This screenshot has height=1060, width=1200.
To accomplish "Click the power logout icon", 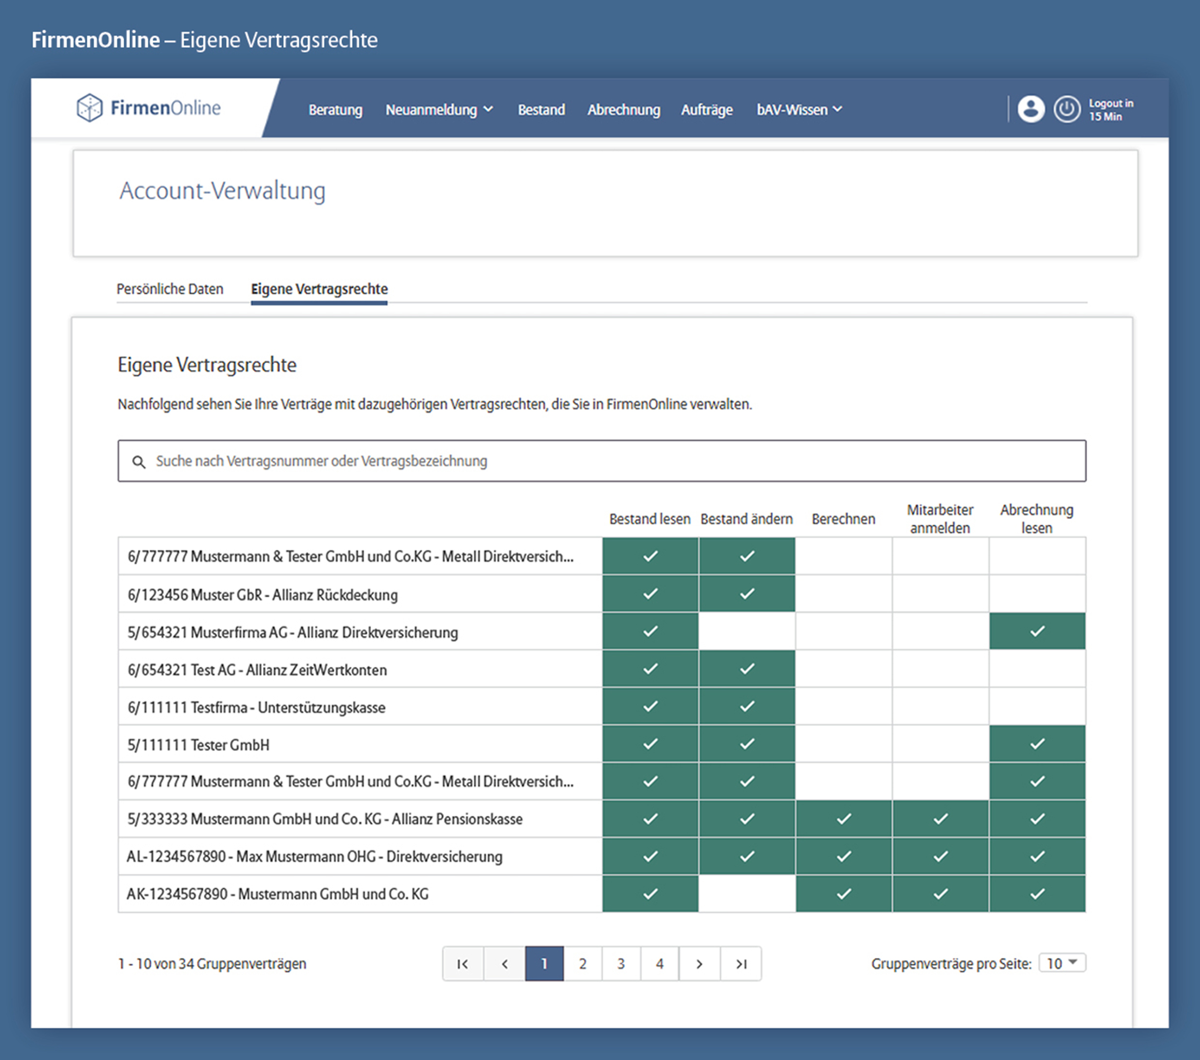I will (x=1067, y=109).
